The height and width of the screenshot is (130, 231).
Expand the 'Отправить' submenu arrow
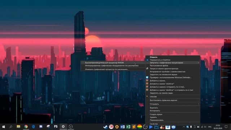(x=198, y=104)
